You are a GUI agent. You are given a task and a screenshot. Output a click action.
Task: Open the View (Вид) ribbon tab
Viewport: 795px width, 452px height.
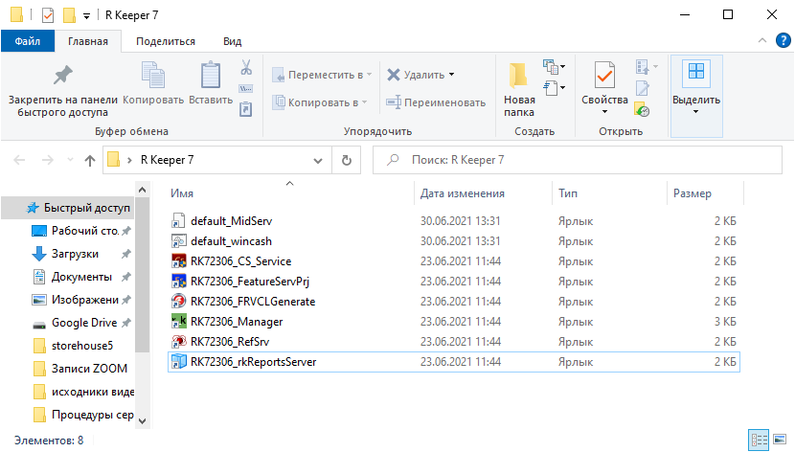[x=232, y=41]
